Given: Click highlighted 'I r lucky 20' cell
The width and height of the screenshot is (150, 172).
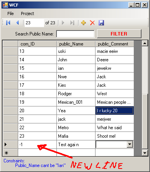Looking at the screenshot, I should [114, 111].
